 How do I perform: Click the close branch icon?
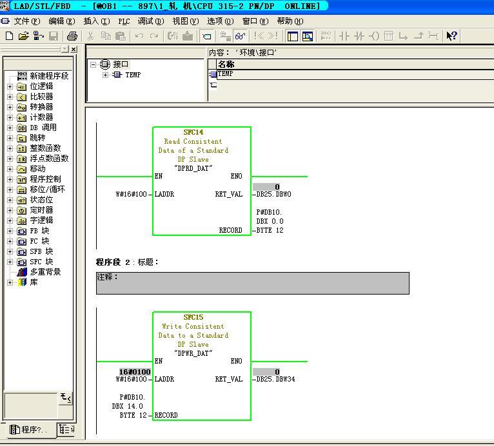tap(419, 36)
